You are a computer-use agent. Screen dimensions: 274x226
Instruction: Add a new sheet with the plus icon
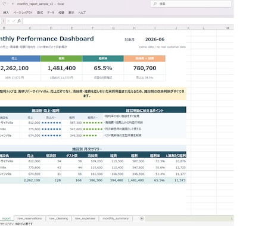click(x=142, y=218)
